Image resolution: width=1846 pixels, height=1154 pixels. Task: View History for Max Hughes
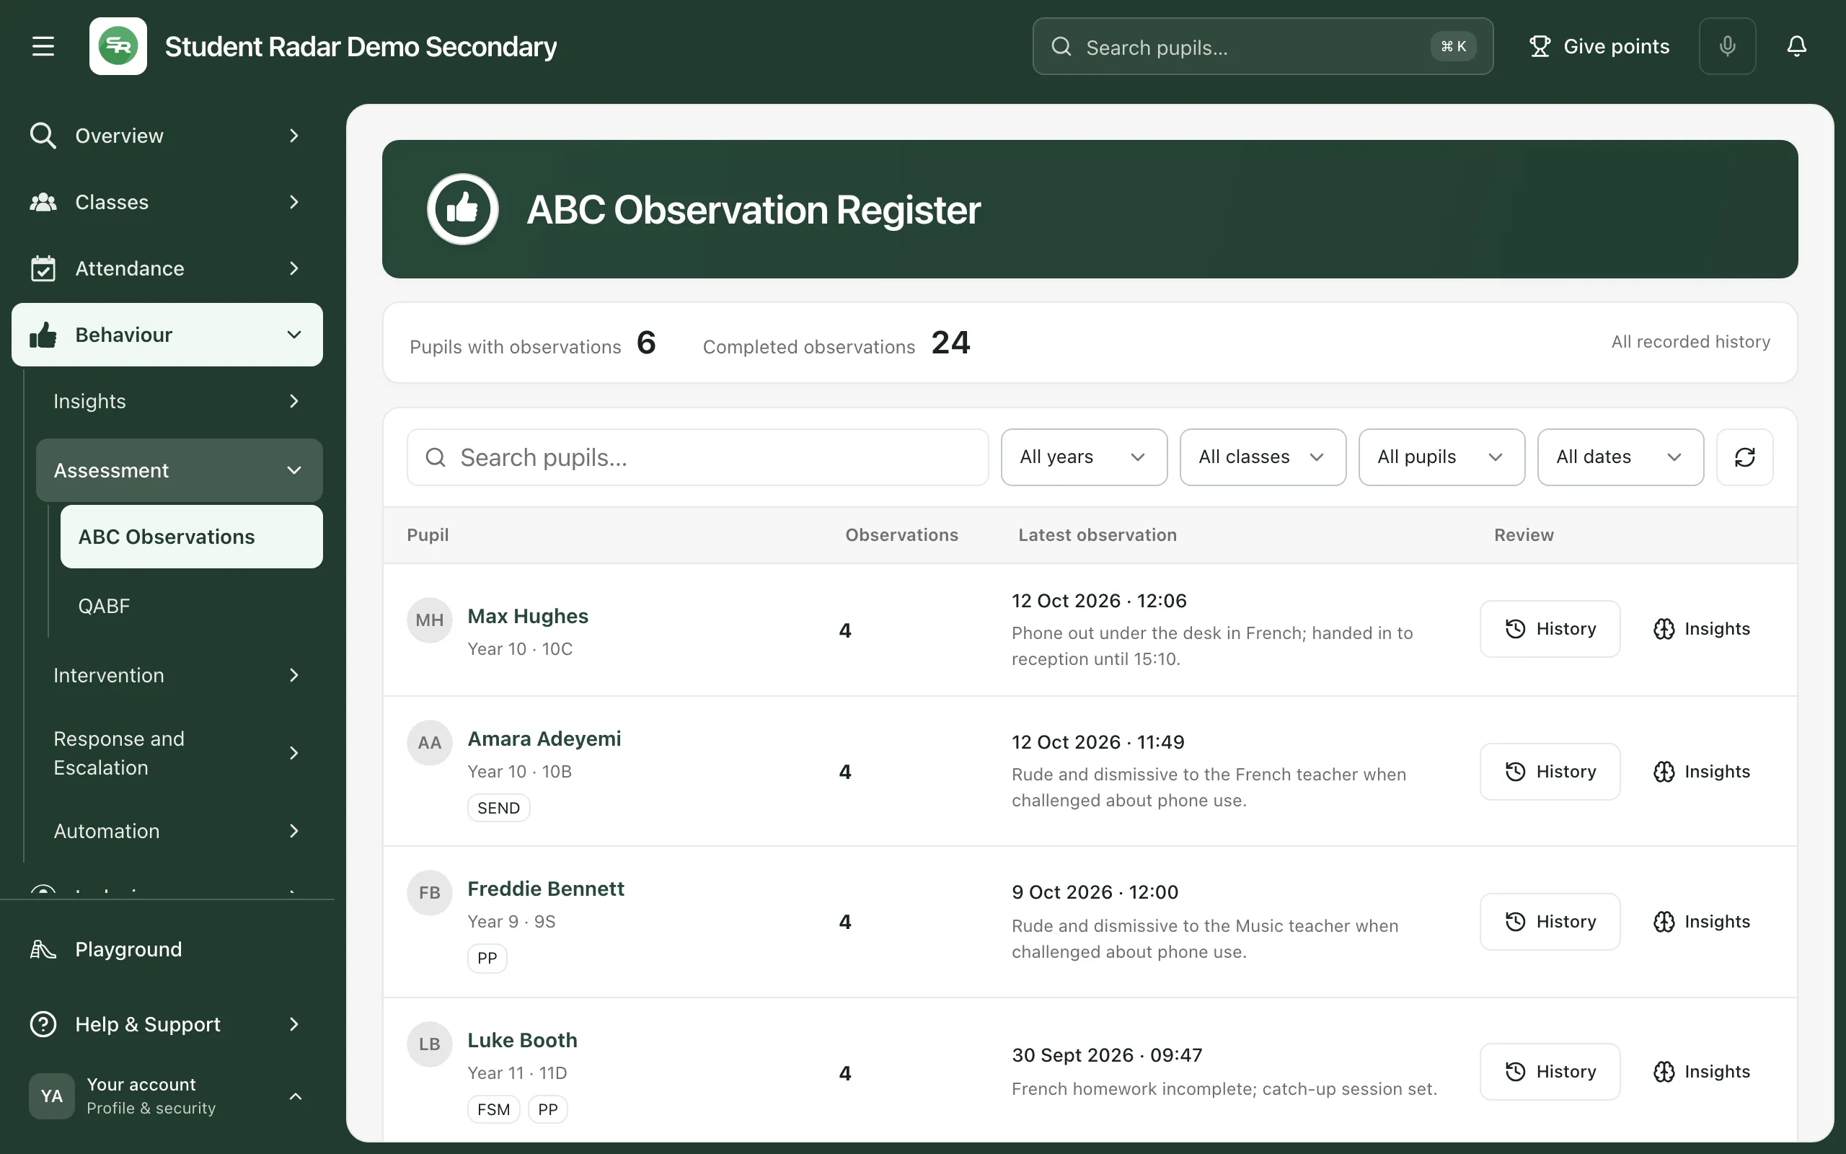1549,628
